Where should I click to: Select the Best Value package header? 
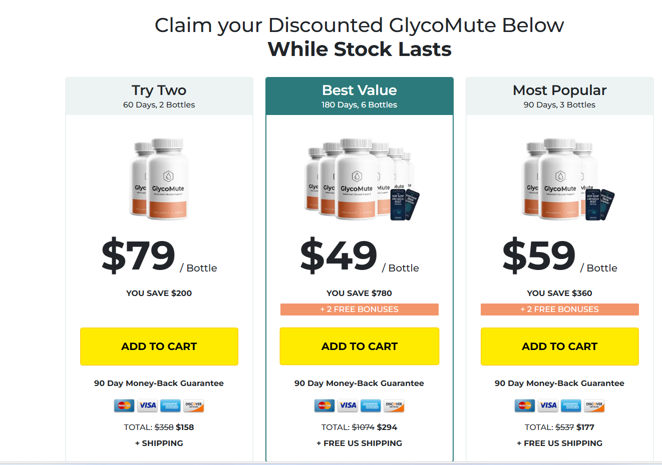pos(359,95)
